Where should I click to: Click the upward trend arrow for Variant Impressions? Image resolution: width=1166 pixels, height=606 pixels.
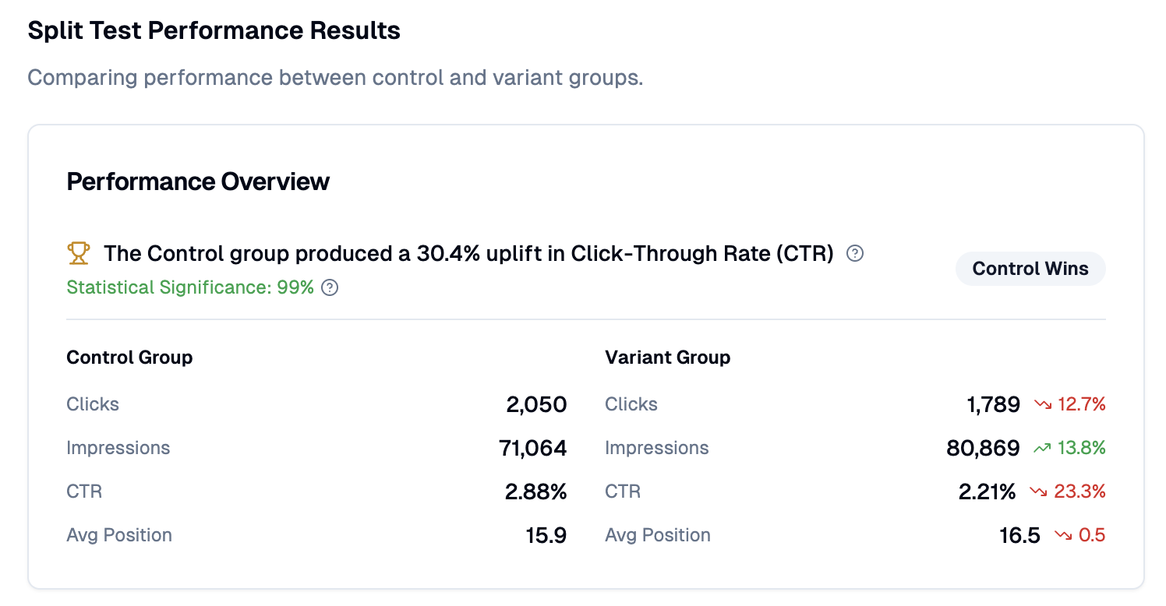[x=1042, y=448]
